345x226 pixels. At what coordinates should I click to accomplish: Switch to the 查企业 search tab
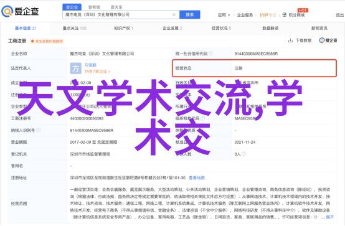click(72, 7)
